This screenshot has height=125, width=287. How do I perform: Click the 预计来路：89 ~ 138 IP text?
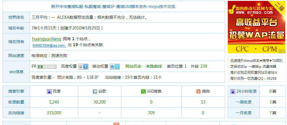(x=78, y=77)
